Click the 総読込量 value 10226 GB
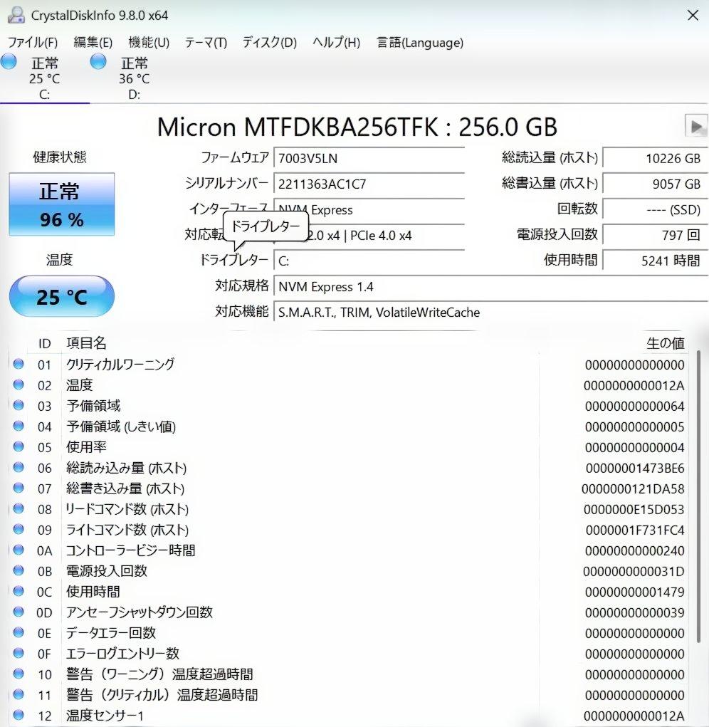Image resolution: width=709 pixels, height=727 pixels. pos(655,159)
